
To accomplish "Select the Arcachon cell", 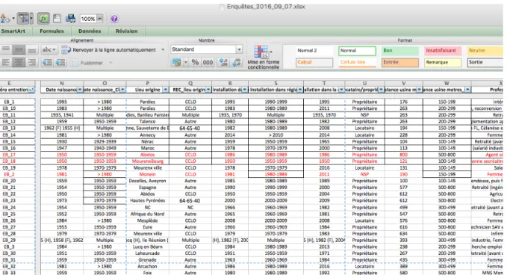I will 147,266.
